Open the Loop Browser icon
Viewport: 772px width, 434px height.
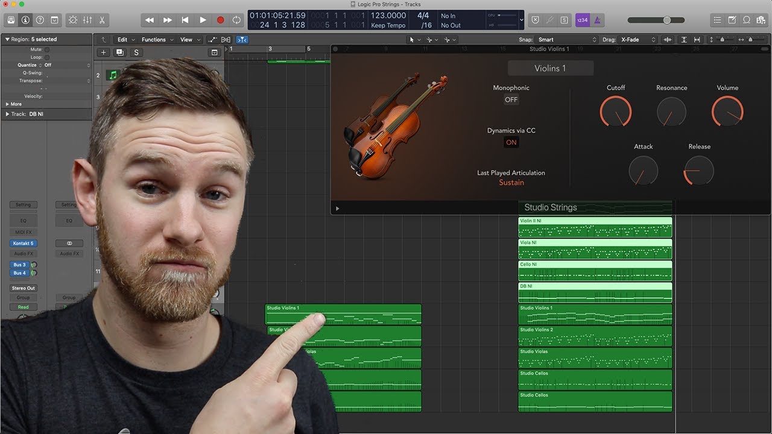[x=747, y=20]
